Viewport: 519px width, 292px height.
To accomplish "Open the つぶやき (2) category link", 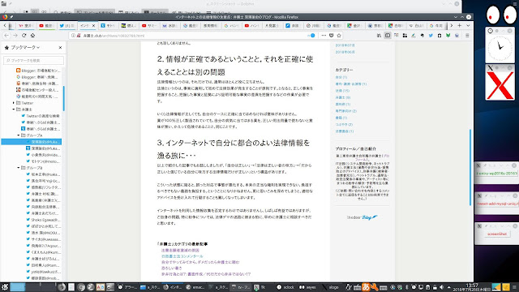I will [x=344, y=124].
